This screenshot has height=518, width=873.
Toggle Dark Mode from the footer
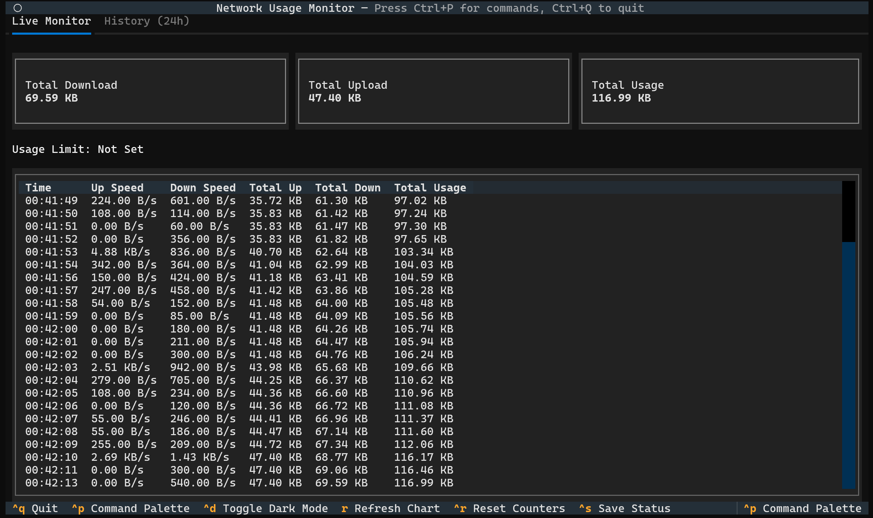pos(266,509)
